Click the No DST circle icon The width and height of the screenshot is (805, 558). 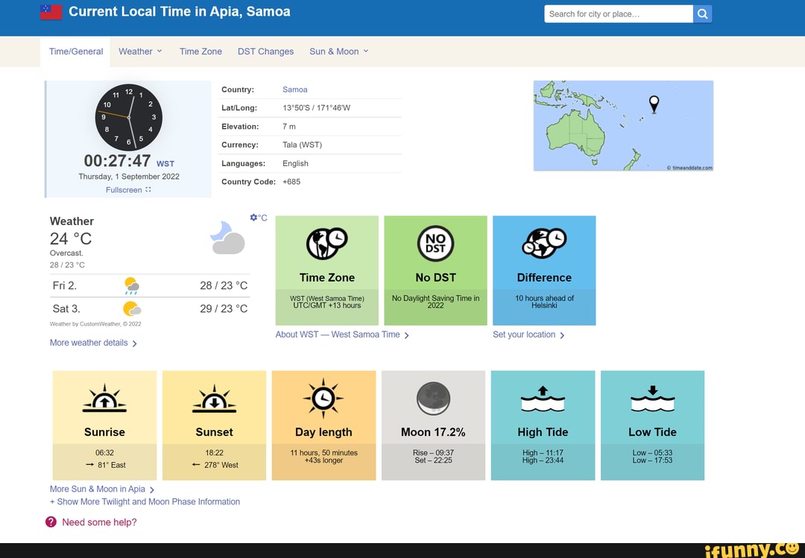pyautogui.click(x=435, y=243)
